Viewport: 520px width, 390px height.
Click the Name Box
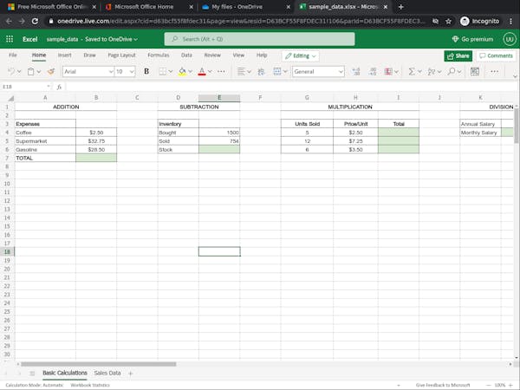[x=27, y=87]
